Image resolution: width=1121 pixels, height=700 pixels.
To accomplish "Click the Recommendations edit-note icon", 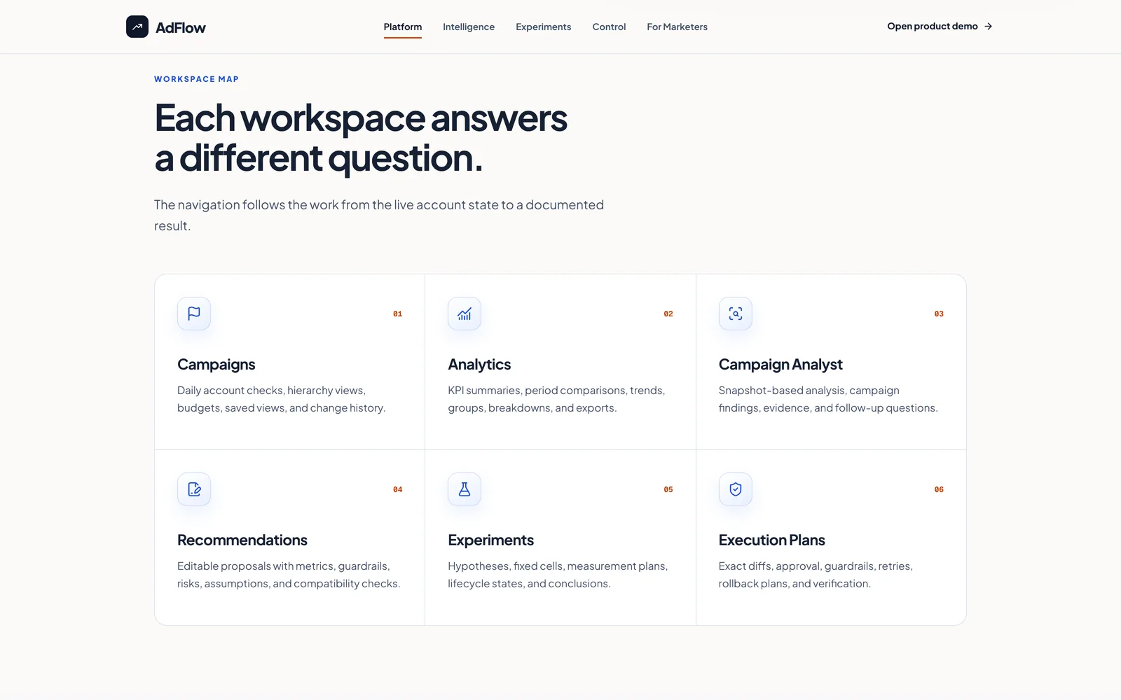I will click(194, 489).
